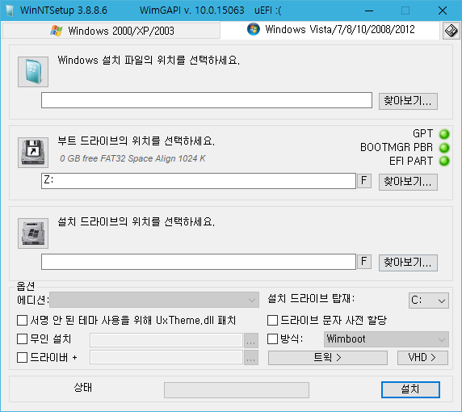This screenshot has width=462, height=412.
Task: Enable UxTheme.dll patch checkbox
Action: [23, 321]
